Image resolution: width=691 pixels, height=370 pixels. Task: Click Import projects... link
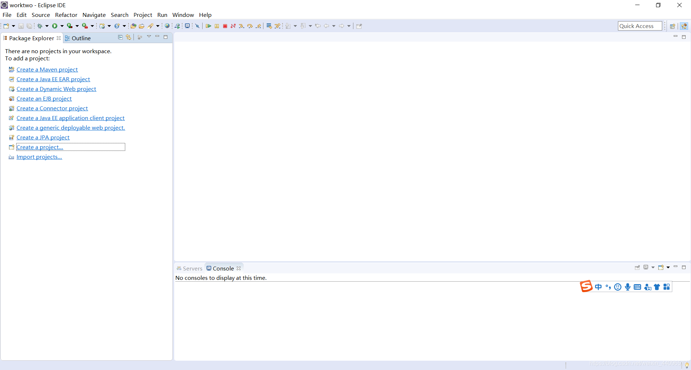[x=39, y=157]
